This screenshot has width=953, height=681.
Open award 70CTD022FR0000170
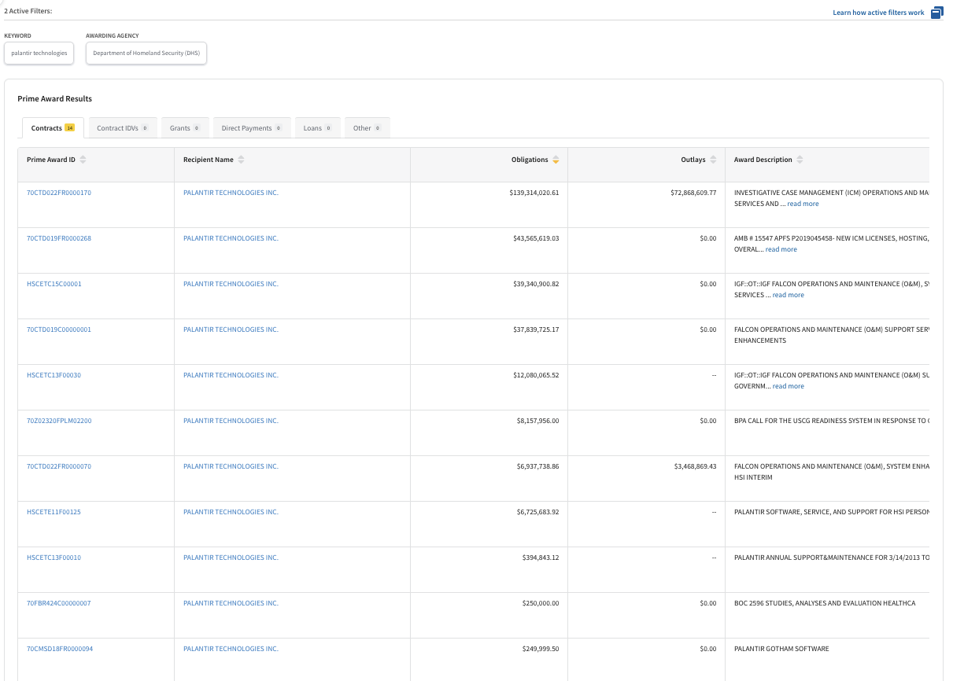[61, 192]
